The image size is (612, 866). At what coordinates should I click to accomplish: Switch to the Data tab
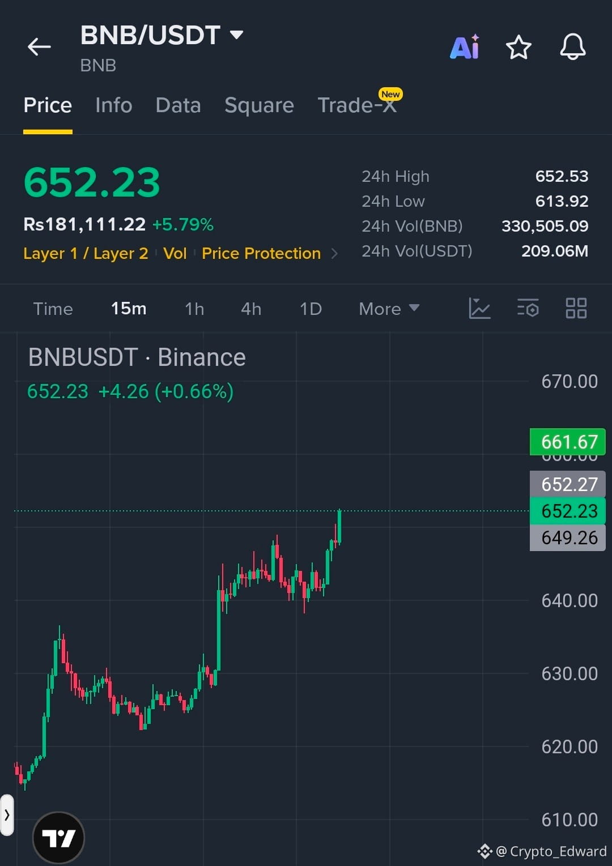(x=178, y=105)
